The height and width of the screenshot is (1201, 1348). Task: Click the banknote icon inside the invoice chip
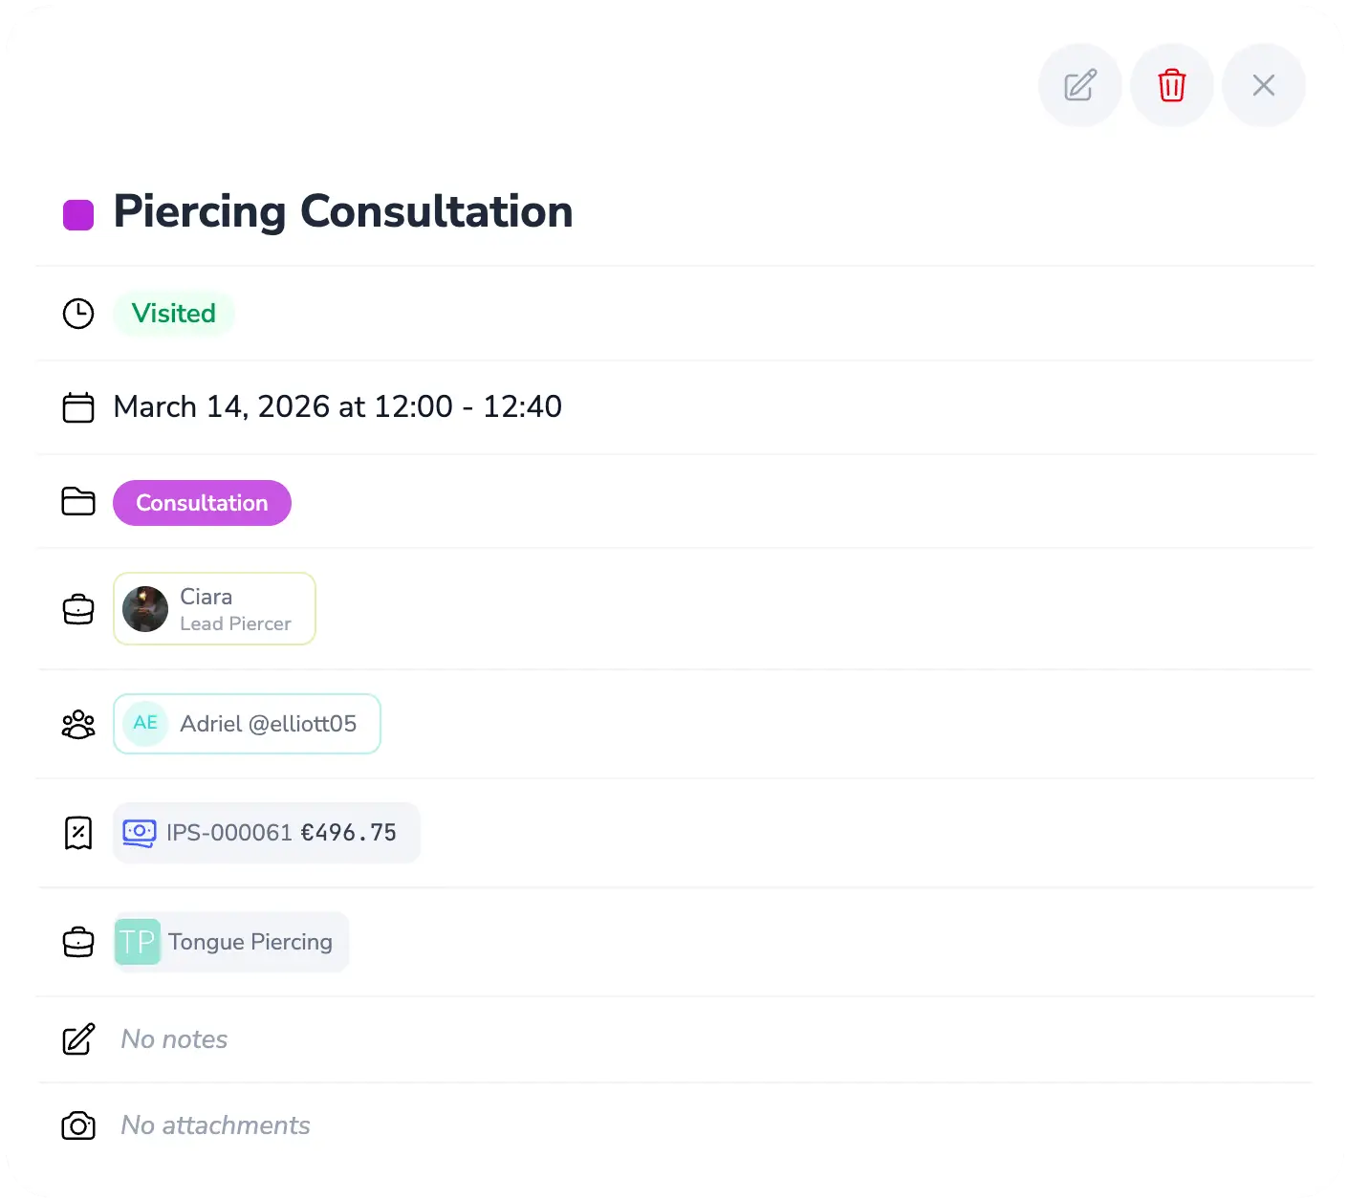141,833
